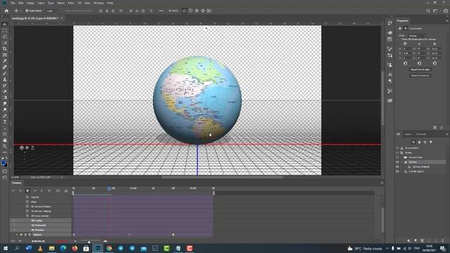Screen dimensions: 450x253
Task: Open the Timeline panel menu
Action: coord(382,183)
